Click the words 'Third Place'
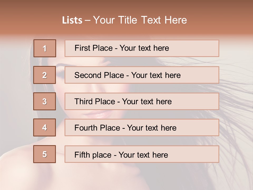Screen dimensions: 253x190 coord(95,101)
